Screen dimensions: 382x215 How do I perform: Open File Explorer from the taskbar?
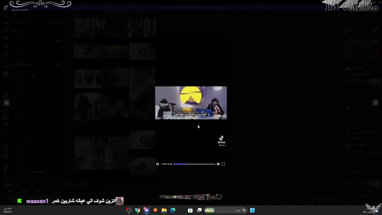coord(164,210)
